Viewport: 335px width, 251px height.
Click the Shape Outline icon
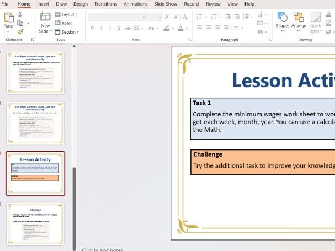328,23
